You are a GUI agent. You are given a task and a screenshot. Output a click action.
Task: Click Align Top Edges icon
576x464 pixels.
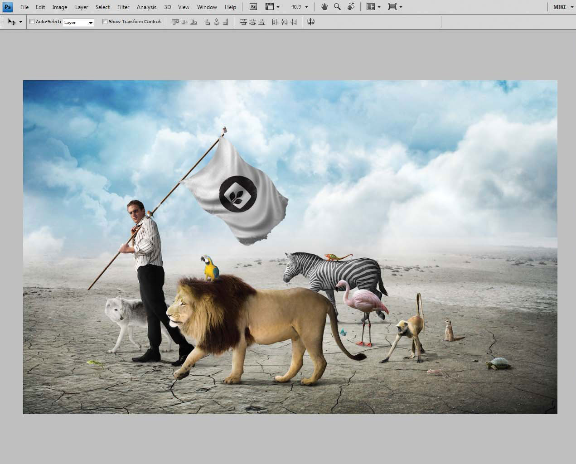pos(175,22)
